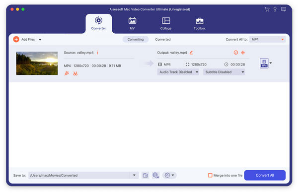Click the film strip icon beside output MP4
This screenshot has width=298, height=193.
pos(160,64)
